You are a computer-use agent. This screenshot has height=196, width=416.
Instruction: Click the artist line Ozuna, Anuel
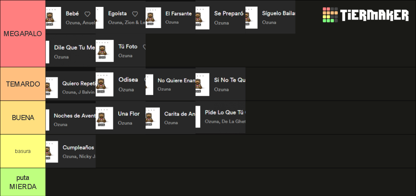80,23
